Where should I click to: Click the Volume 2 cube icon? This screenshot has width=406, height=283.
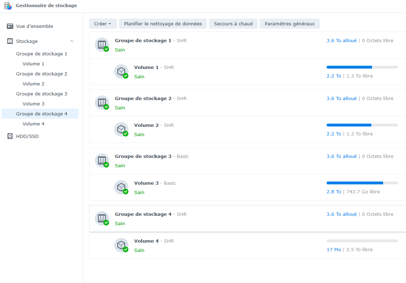121,129
